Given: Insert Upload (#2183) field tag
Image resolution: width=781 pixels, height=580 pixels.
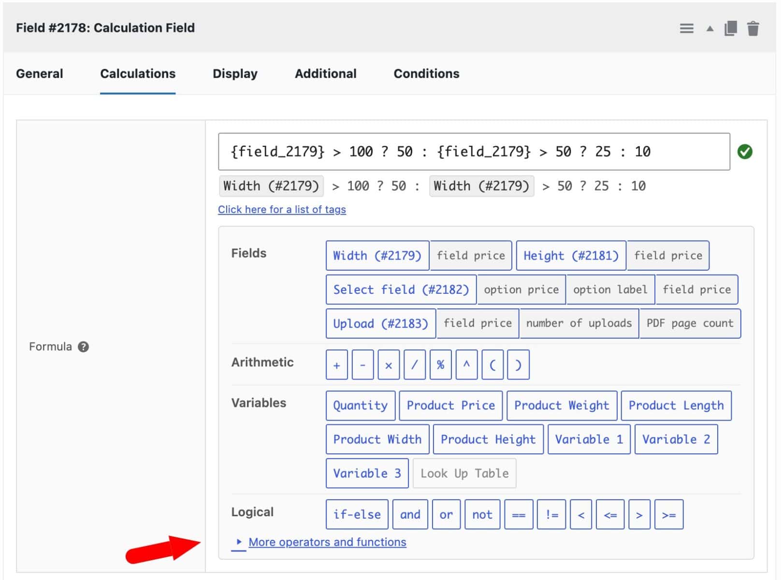Looking at the screenshot, I should [x=380, y=323].
